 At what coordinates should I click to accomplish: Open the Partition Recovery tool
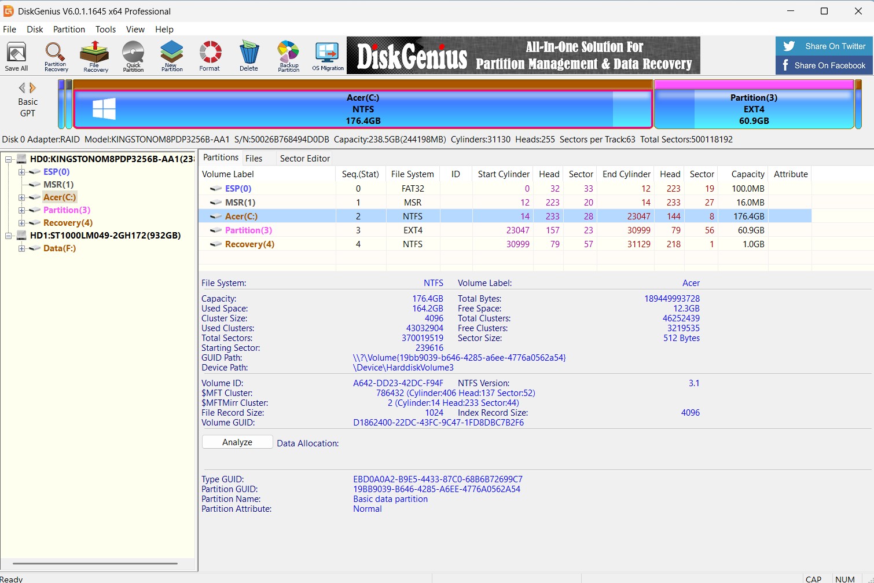56,56
